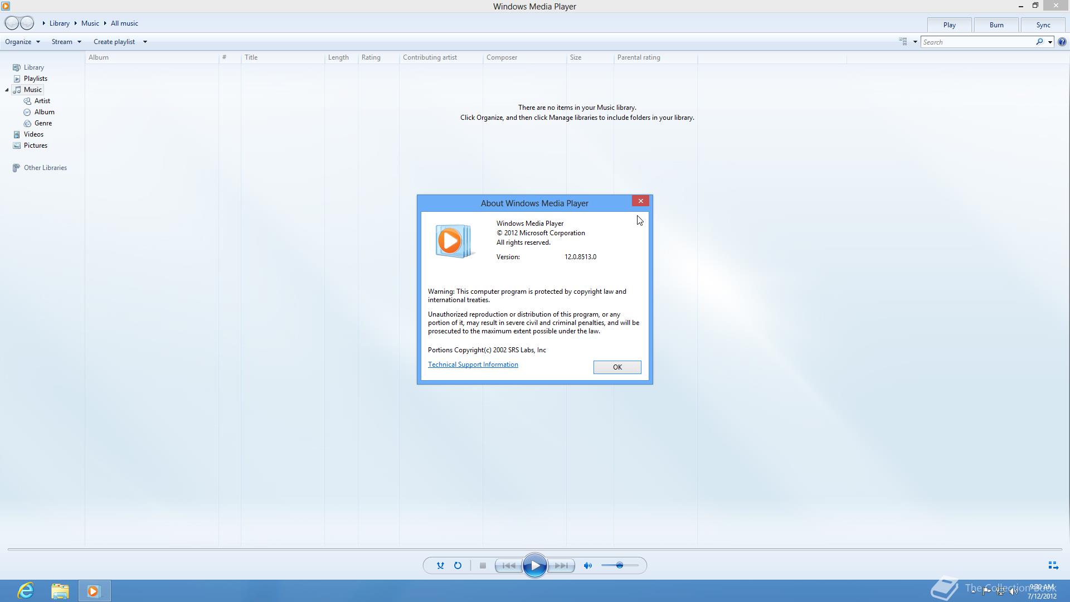Click the Windows Media Player title bar icon
Screen dimensions: 1070x602
(x=6, y=6)
